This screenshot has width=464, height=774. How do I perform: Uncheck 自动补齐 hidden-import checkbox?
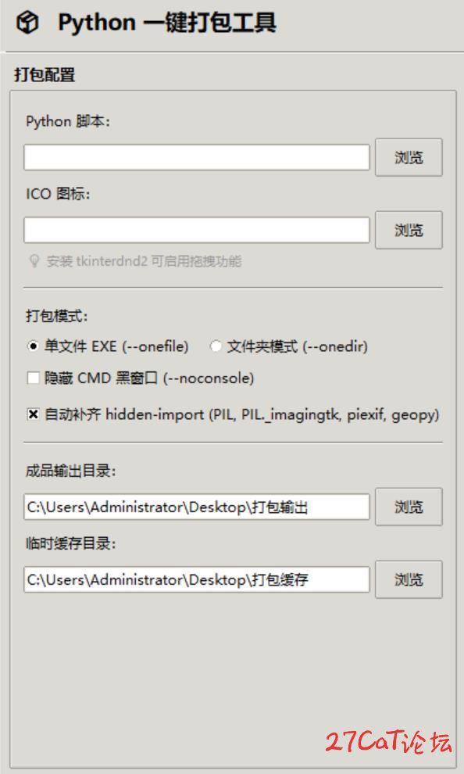pyautogui.click(x=33, y=414)
